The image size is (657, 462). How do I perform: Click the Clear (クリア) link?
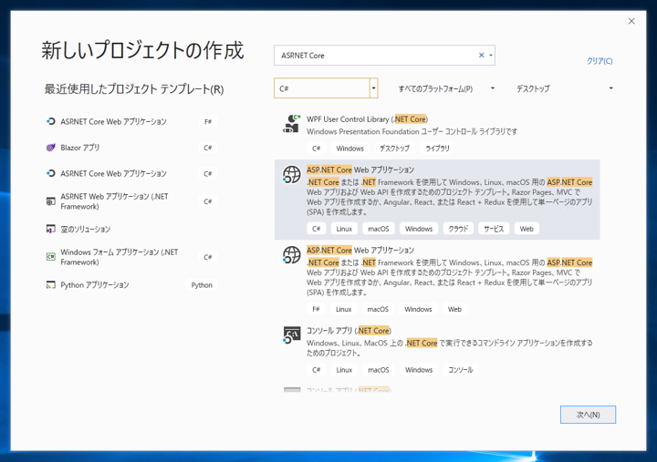click(600, 61)
